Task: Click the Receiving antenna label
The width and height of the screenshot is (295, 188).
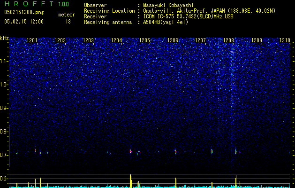Action: (108, 22)
